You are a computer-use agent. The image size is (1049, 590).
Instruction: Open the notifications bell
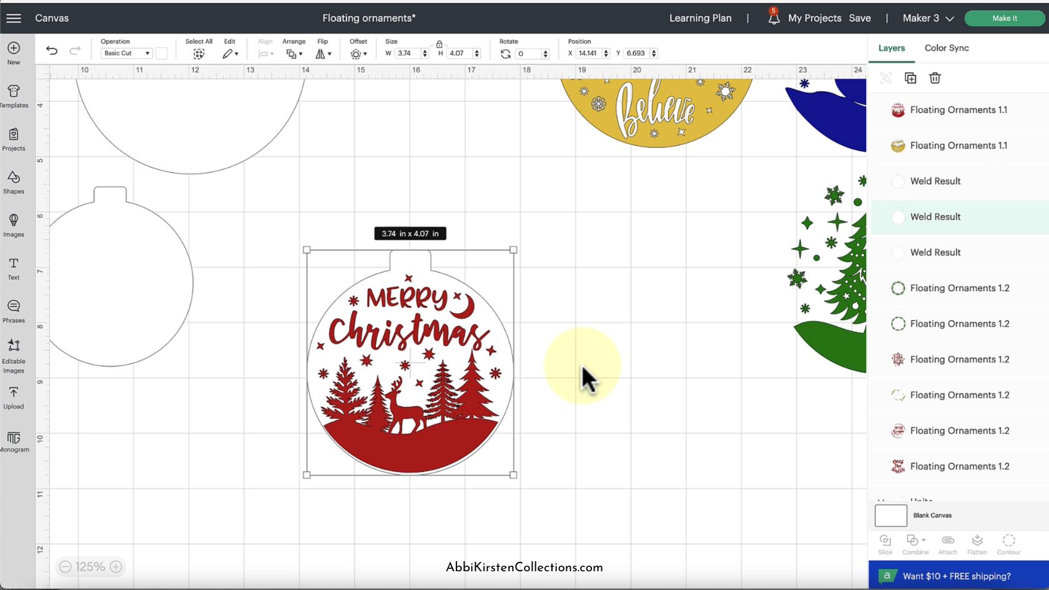(774, 18)
